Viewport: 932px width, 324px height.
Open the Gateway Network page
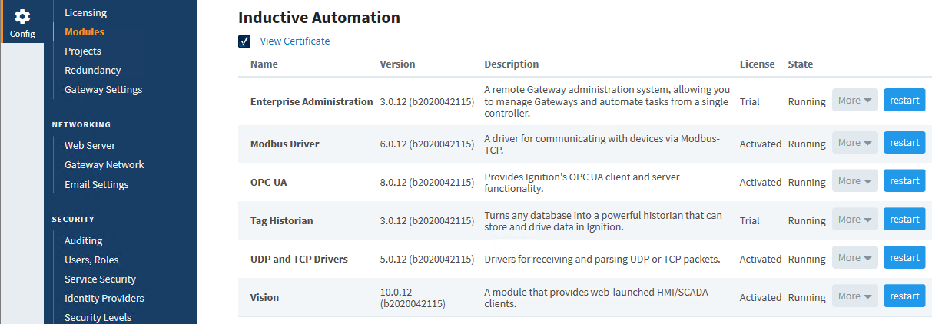tap(104, 165)
